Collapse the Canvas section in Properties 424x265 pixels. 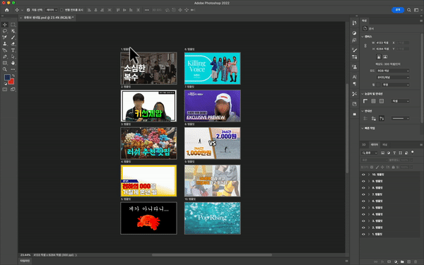(363, 37)
